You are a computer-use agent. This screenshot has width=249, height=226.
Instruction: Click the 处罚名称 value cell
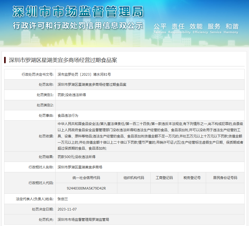point(92,85)
